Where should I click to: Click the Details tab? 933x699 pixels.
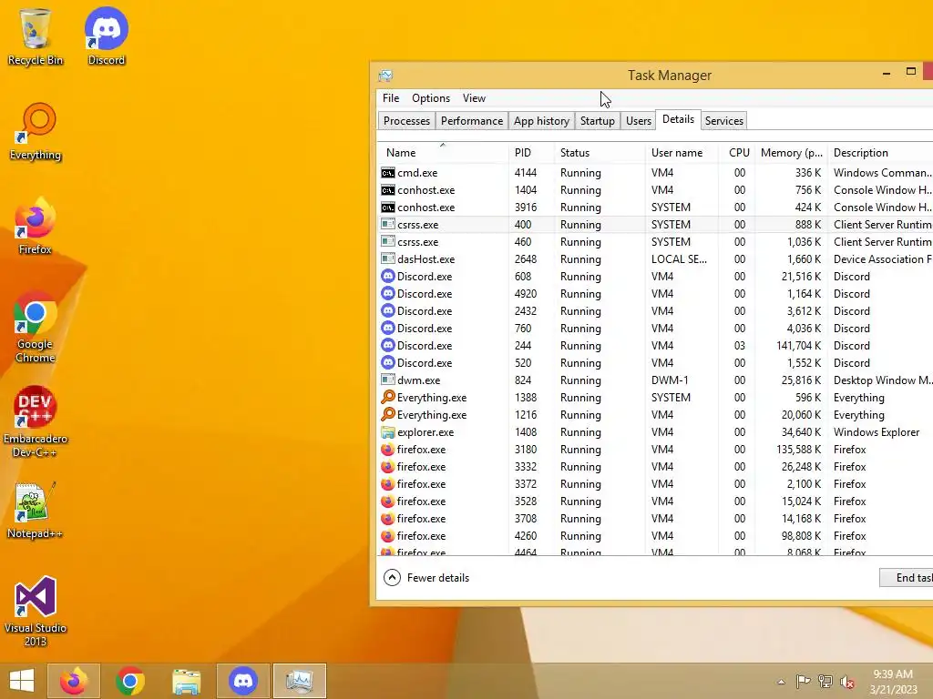click(678, 119)
